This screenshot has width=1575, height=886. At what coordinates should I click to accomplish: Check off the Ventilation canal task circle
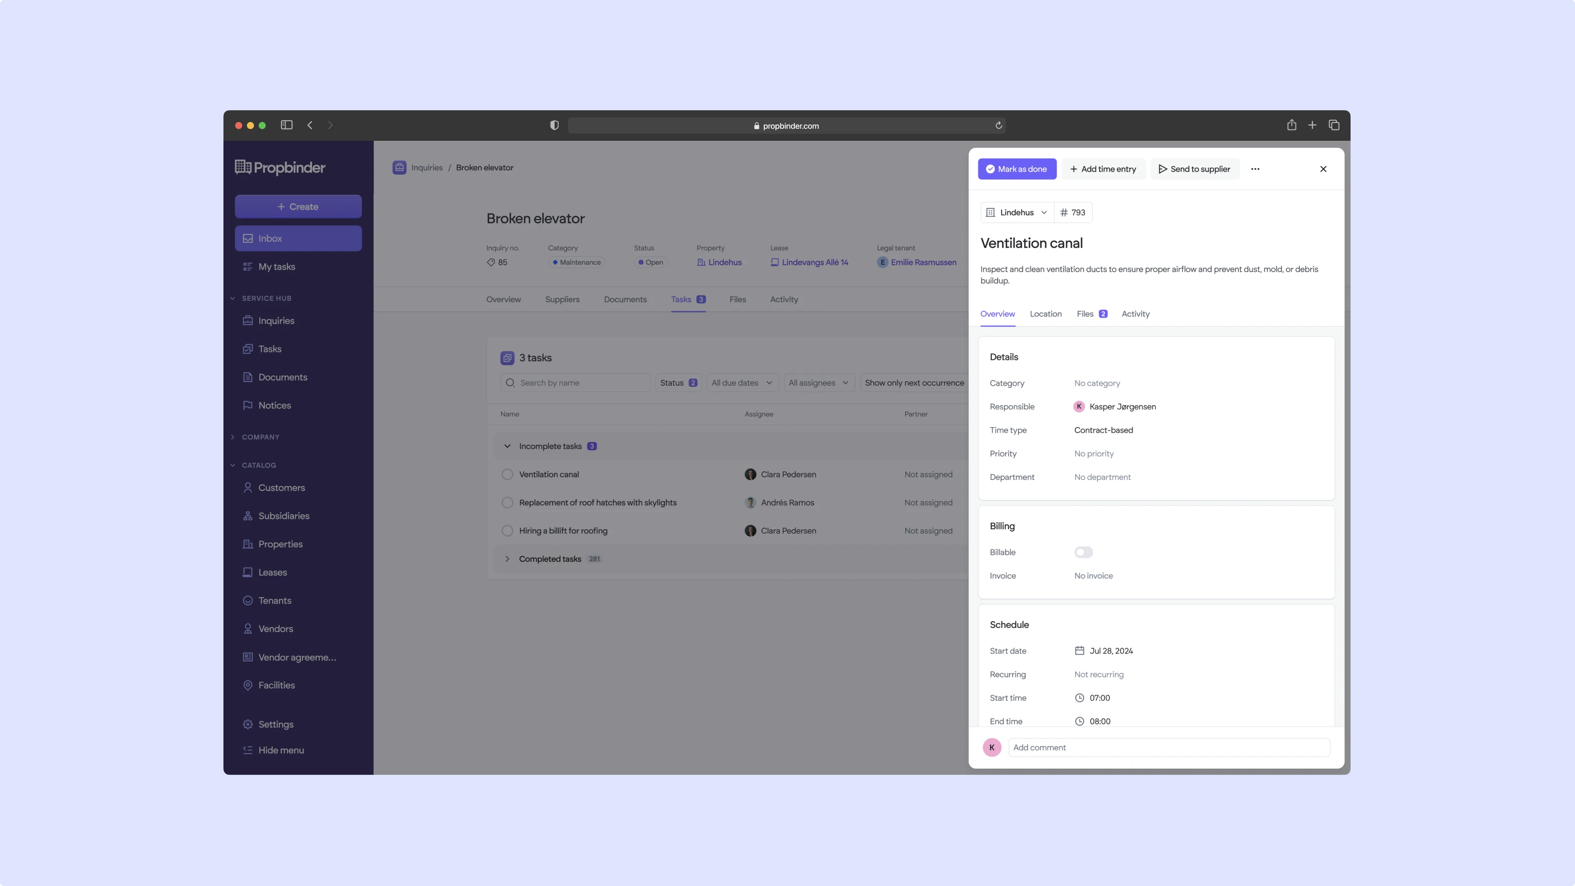coord(507,475)
